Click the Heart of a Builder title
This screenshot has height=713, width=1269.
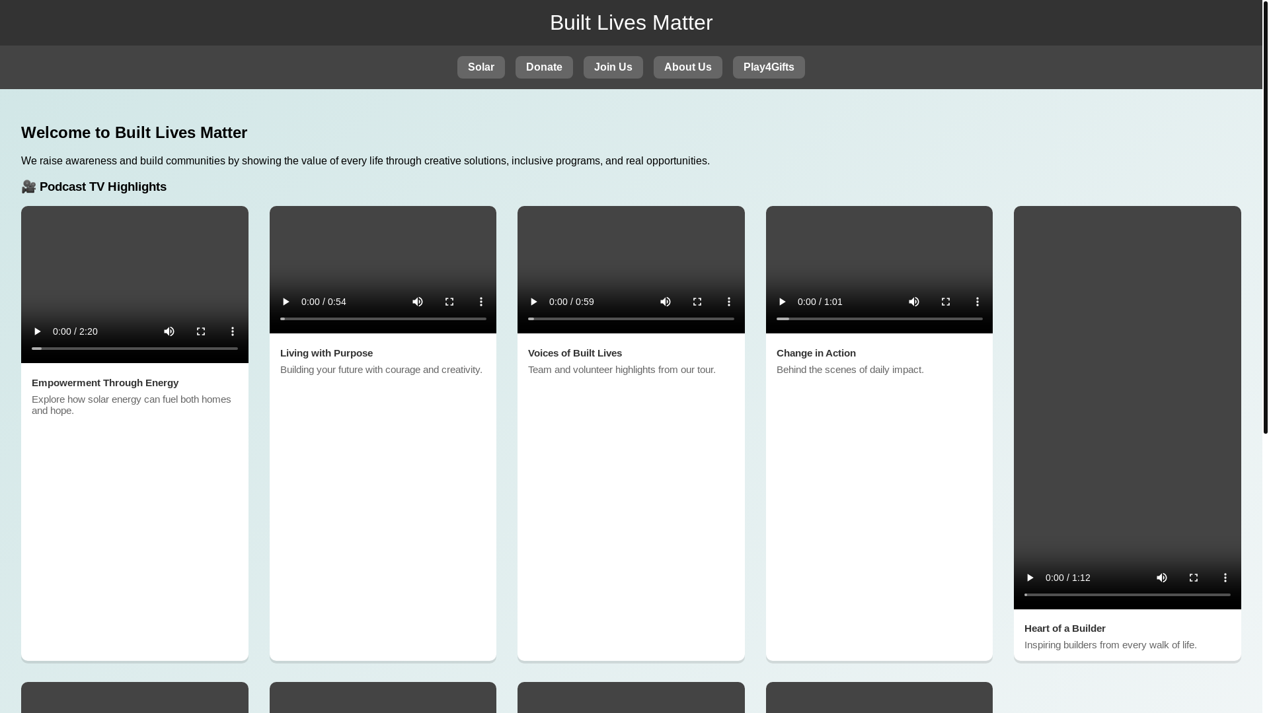tap(1065, 628)
